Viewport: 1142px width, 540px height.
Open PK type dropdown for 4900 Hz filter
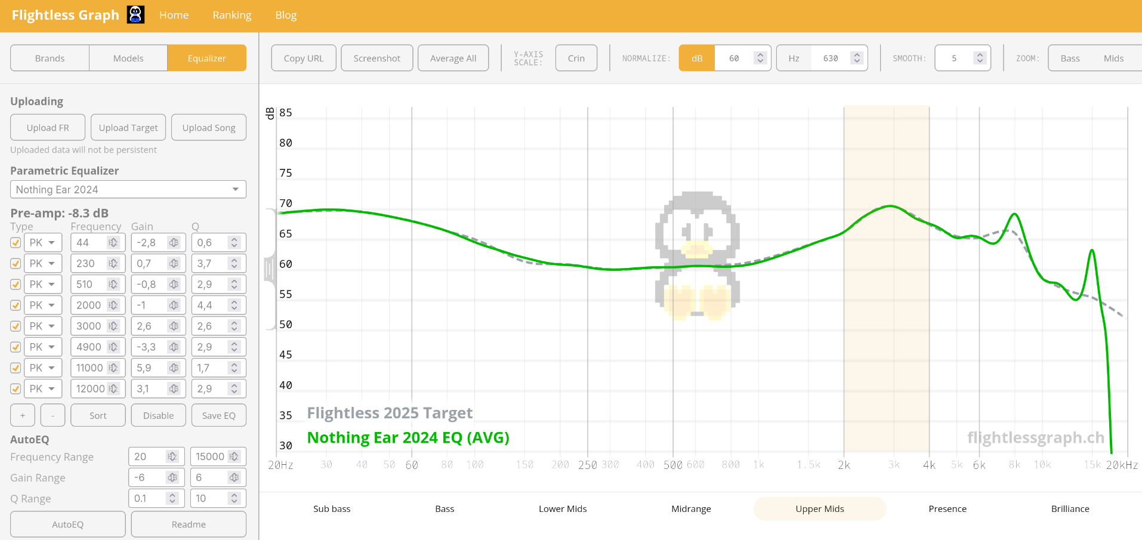point(43,347)
